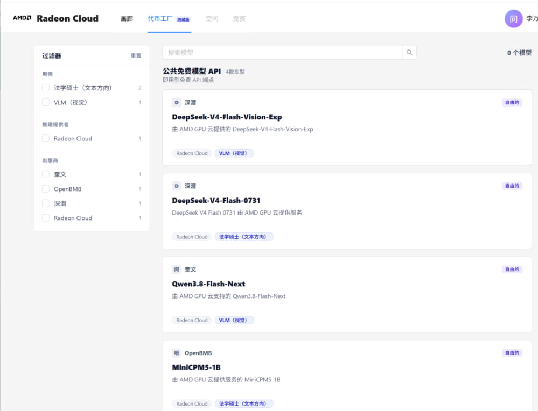Screen dimensions: 538x411
Task: Tick Radeon Cloud under 出版商
Action: [46, 218]
